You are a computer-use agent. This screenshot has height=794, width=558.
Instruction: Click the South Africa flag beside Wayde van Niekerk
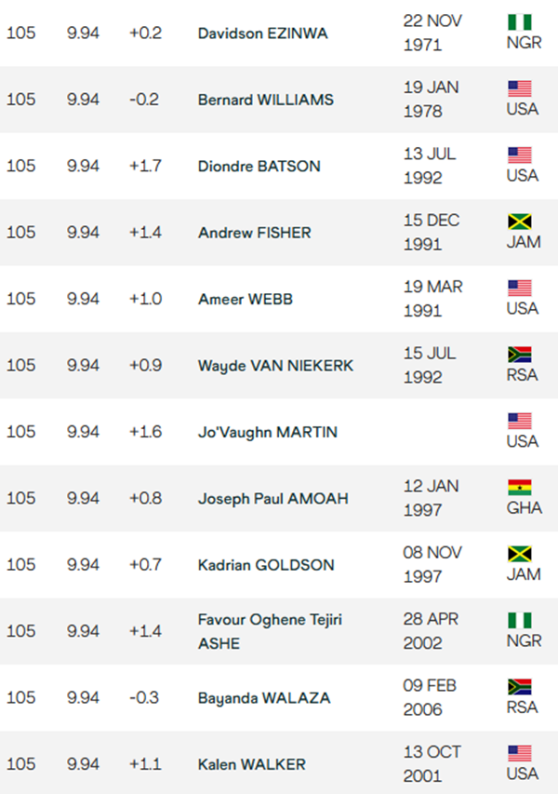click(x=519, y=355)
